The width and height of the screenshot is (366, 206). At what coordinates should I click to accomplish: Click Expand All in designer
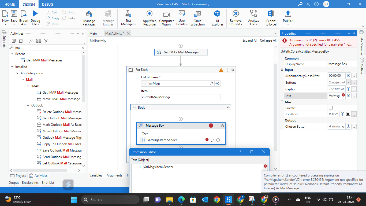[x=250, y=41]
